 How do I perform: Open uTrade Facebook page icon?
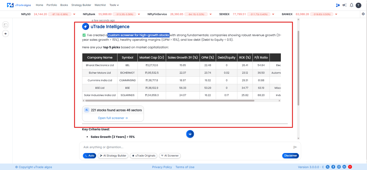(x=333, y=167)
